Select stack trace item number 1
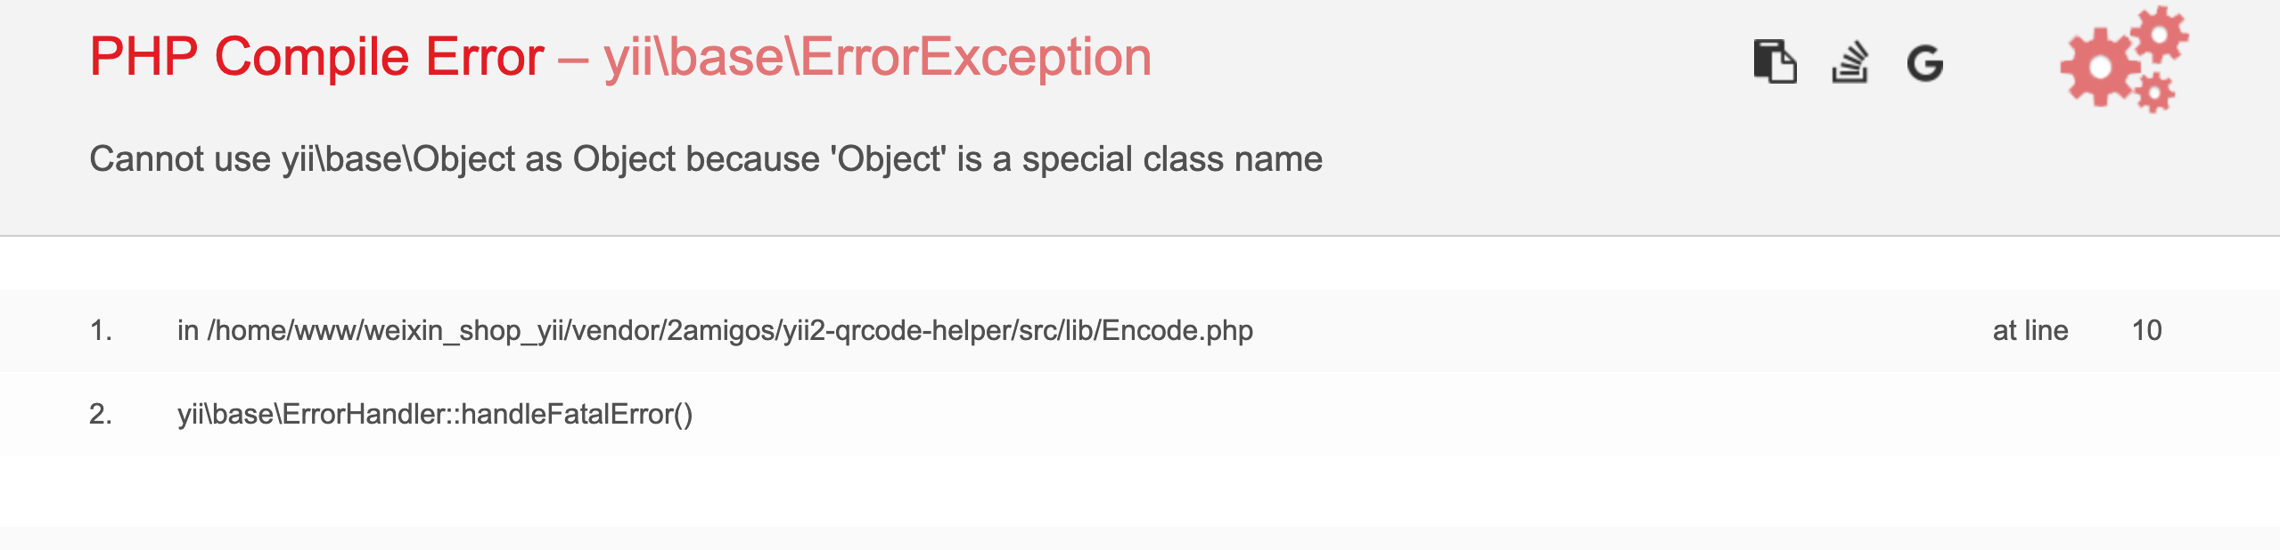Screen dimensions: 2280x550 point(101,331)
